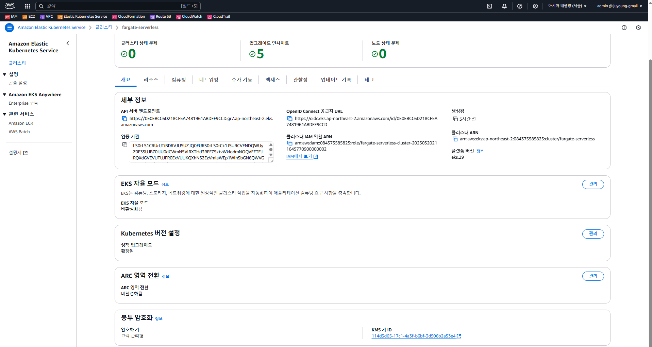Copy the cluster ARN
This screenshot has height=347, width=652.
tap(455, 139)
